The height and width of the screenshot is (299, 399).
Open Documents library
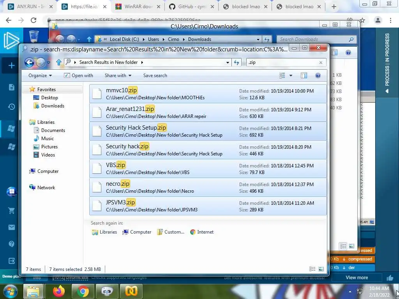[53, 130]
